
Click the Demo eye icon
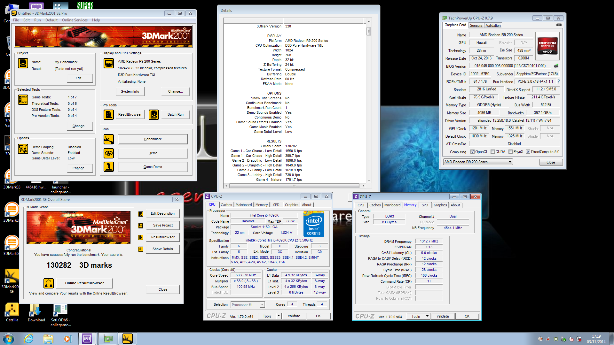pos(109,153)
